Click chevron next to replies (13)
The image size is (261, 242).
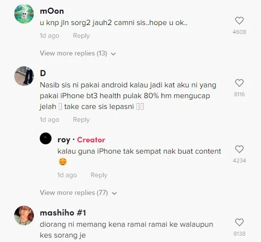(113, 54)
